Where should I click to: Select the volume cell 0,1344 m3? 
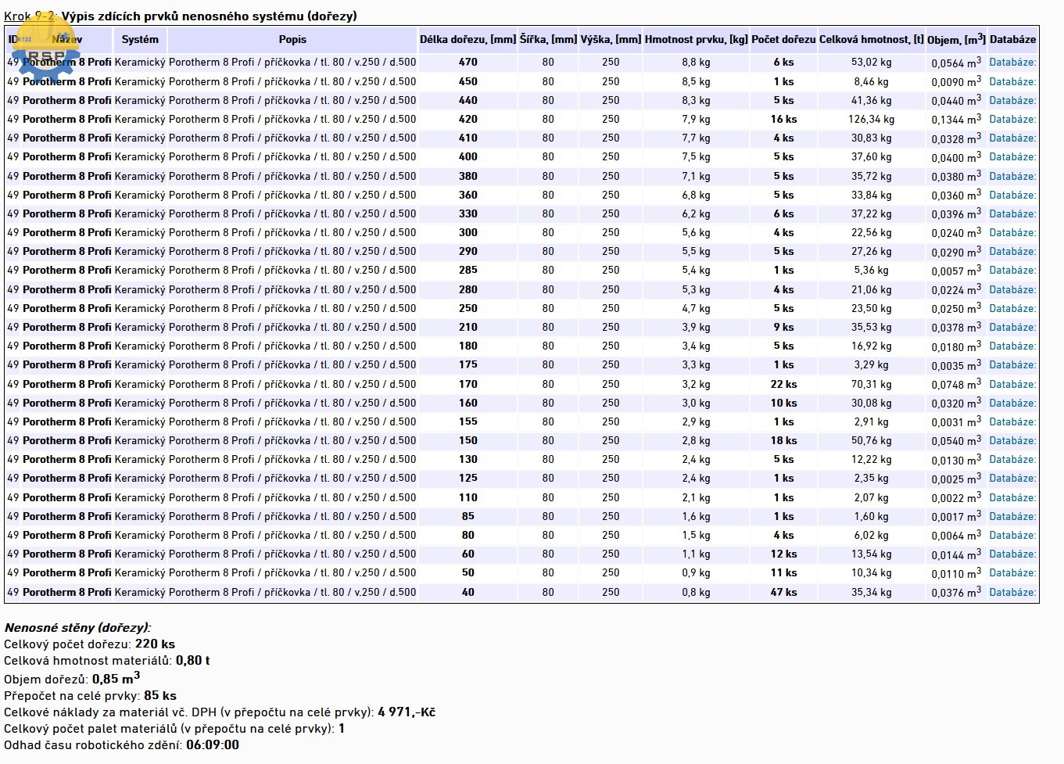[x=956, y=119]
